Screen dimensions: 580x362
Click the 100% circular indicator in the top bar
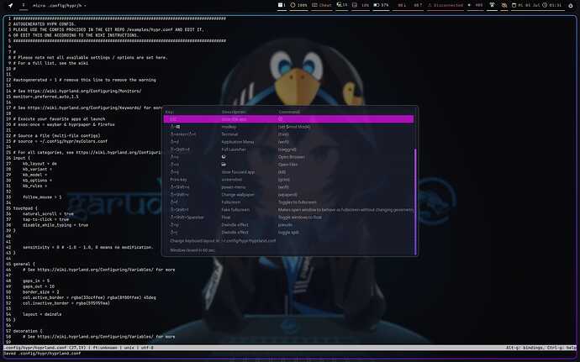299,5
